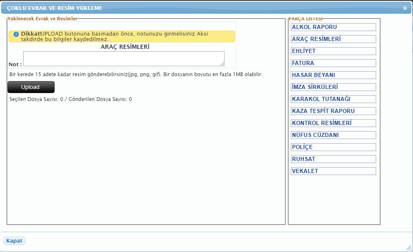Select KARAKOL TUTANAĞI item
Screen dimensions: 413x252
coord(333,99)
